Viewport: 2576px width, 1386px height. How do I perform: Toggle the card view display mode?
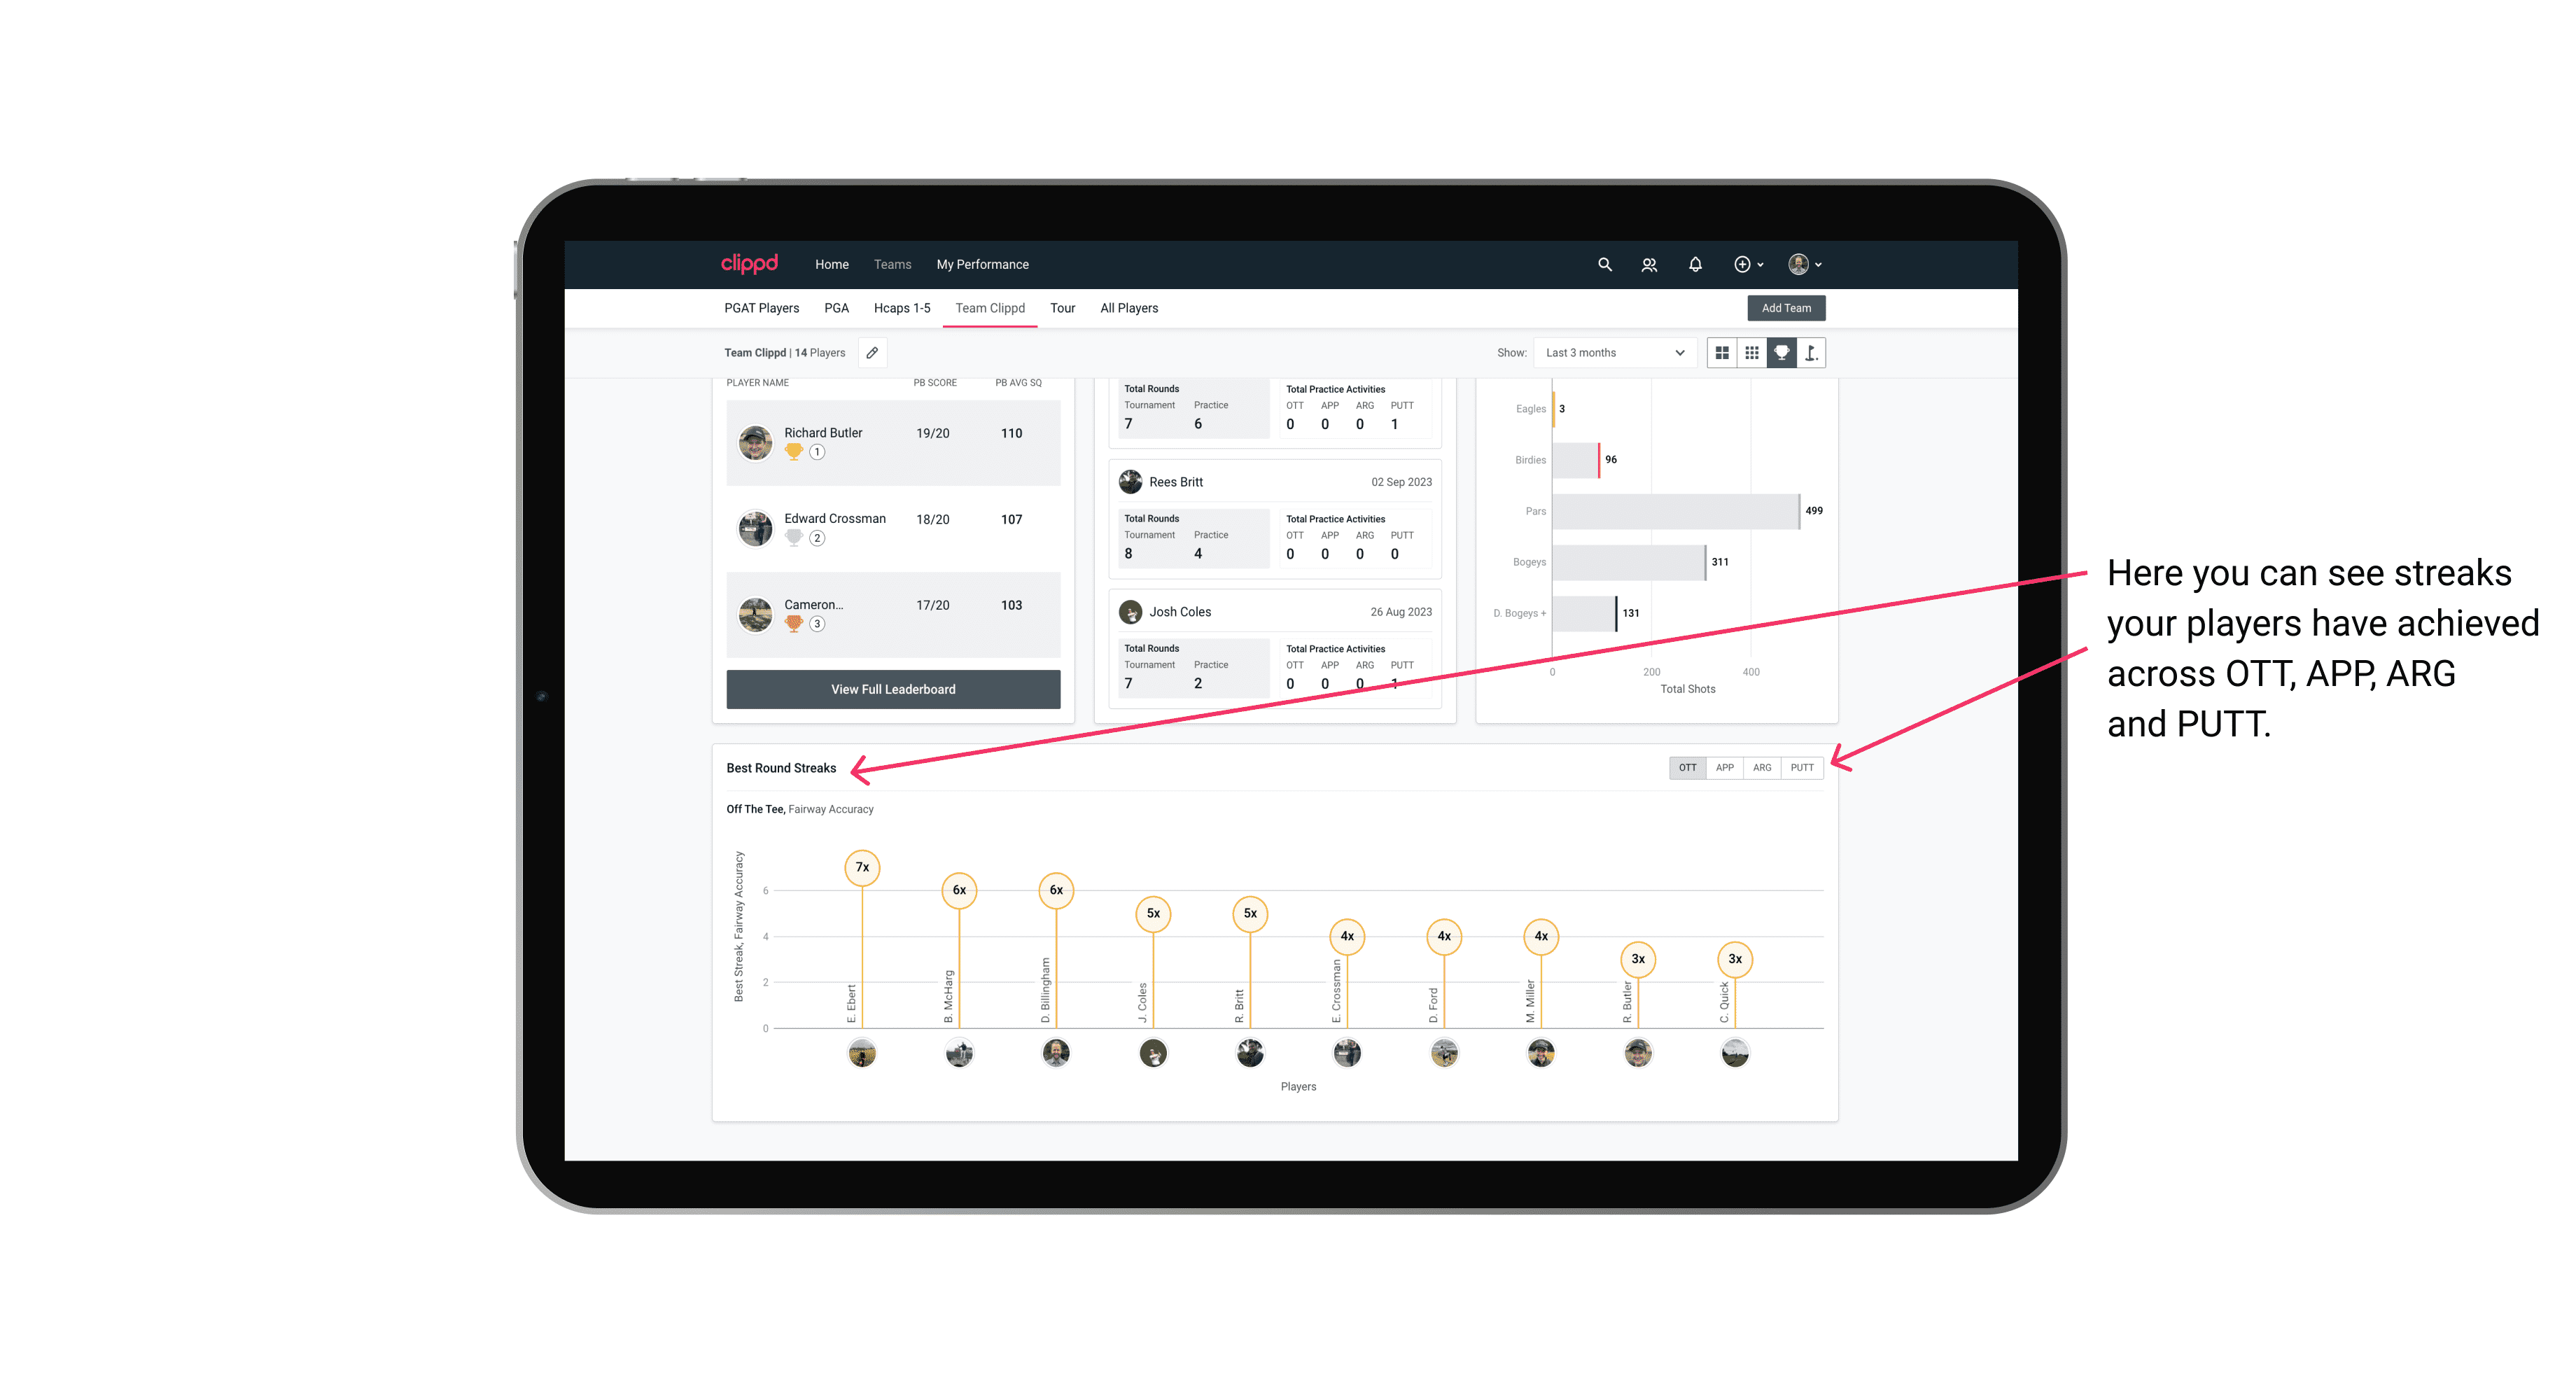click(x=1720, y=353)
